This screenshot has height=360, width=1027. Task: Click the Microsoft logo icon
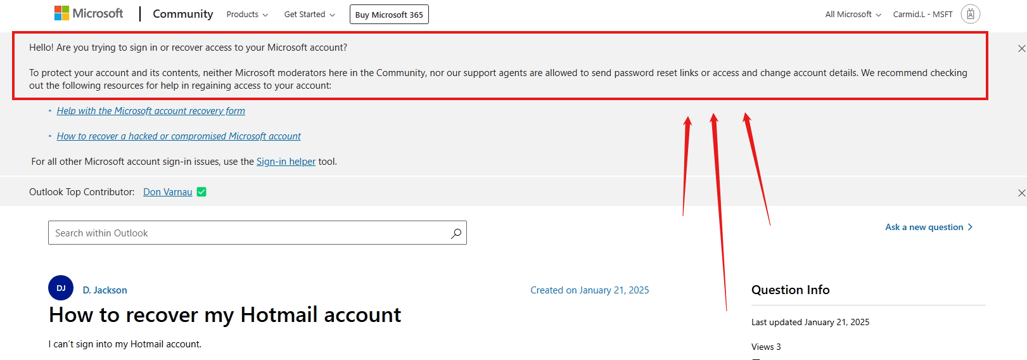coord(61,13)
